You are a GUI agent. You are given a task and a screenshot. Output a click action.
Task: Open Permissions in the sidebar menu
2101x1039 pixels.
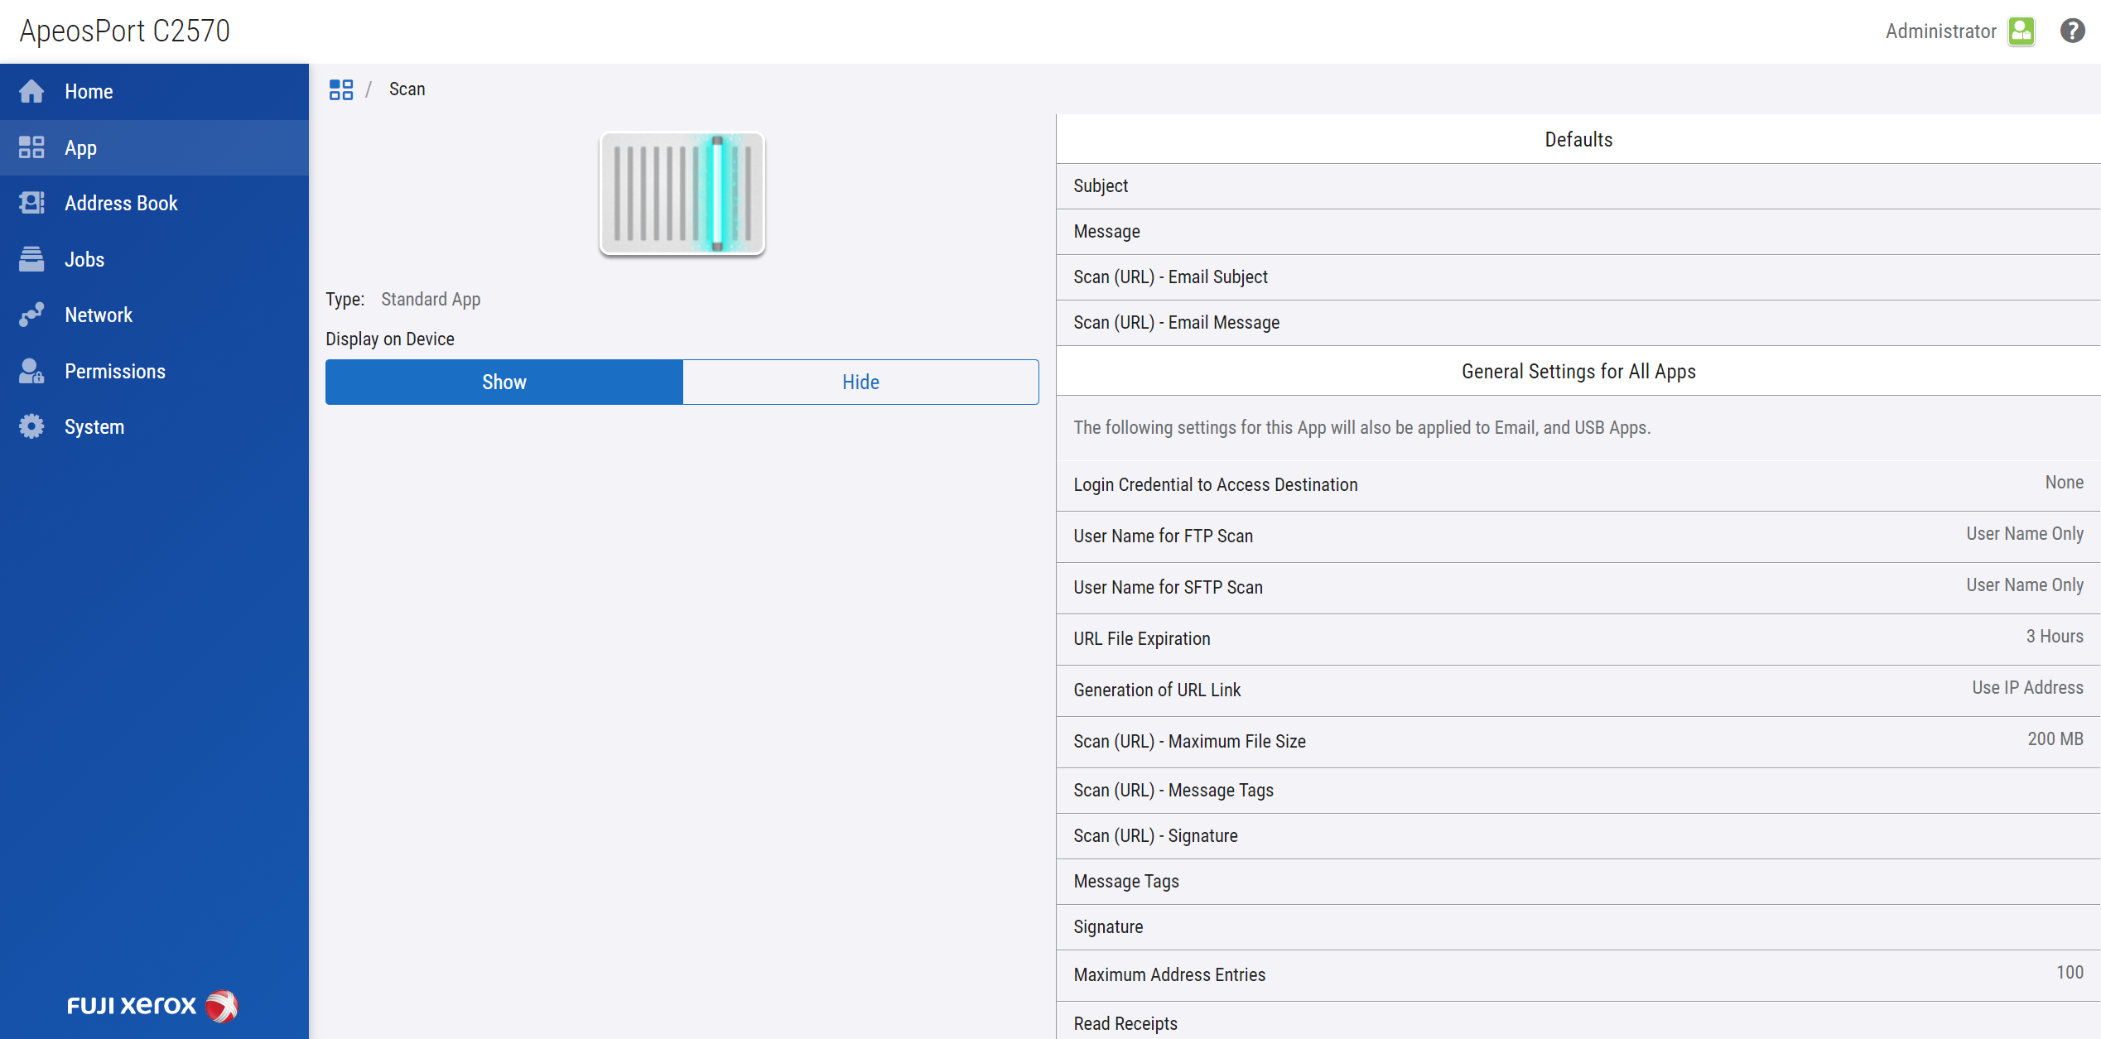point(115,372)
